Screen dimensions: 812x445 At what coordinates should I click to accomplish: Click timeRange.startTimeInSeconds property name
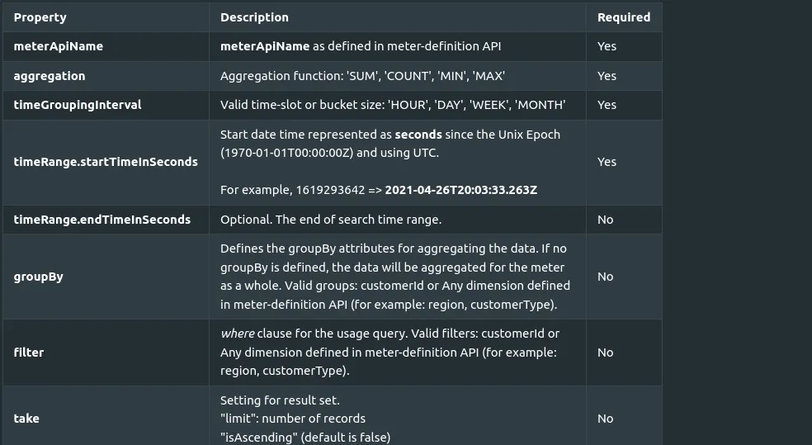pyautogui.click(x=106, y=162)
